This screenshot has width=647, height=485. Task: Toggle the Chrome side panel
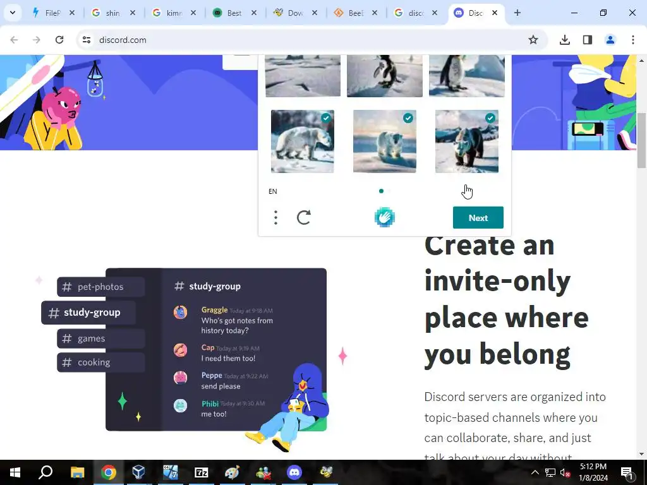click(x=588, y=40)
